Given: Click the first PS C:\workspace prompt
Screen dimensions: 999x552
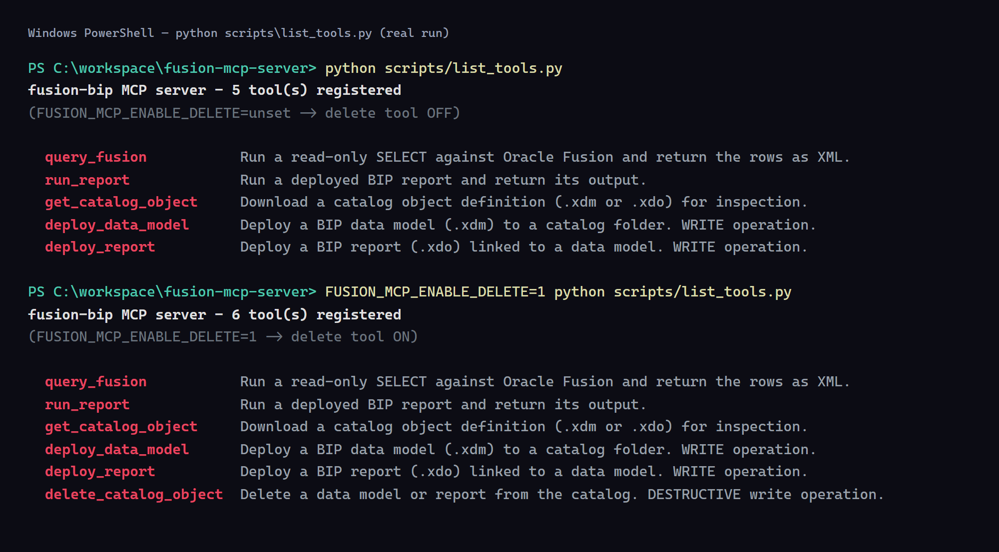Looking at the screenshot, I should tap(172, 68).
